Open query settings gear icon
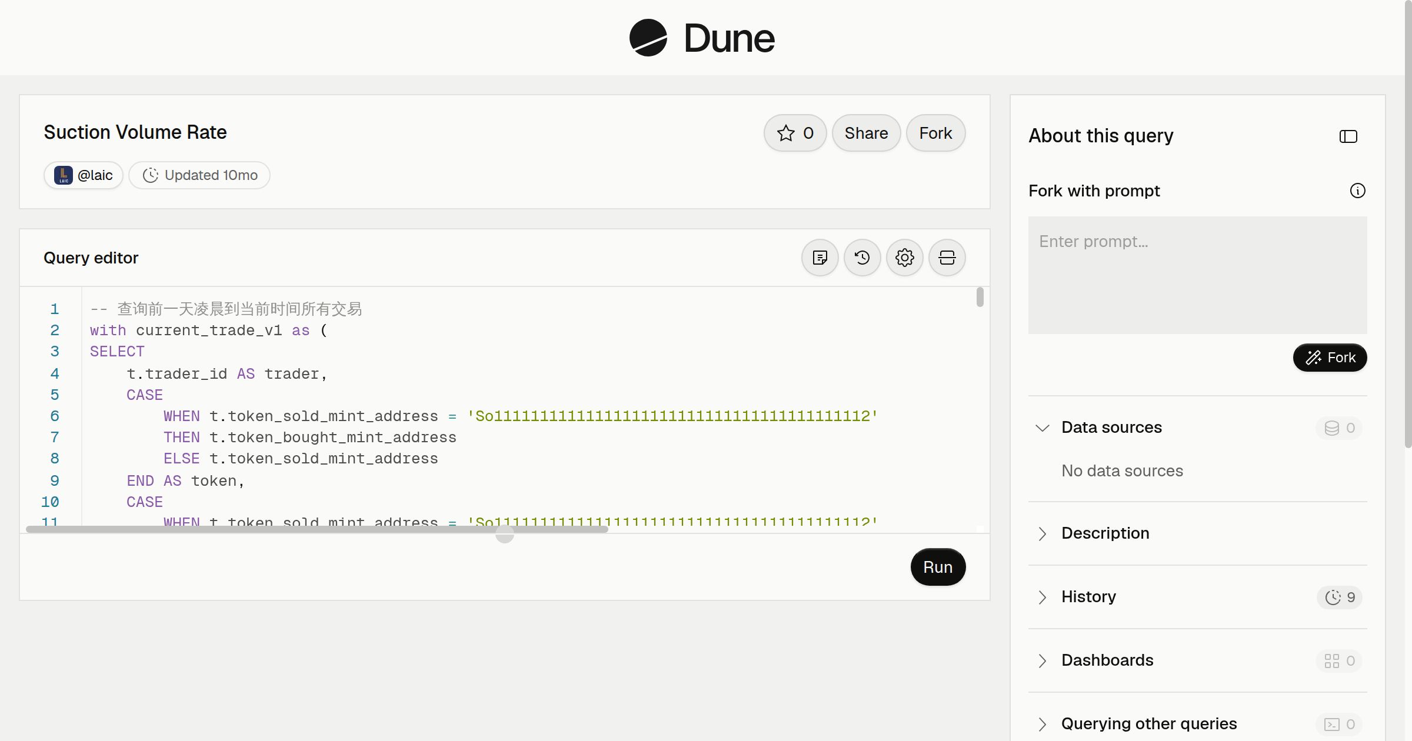Image resolution: width=1412 pixels, height=741 pixels. pyautogui.click(x=905, y=258)
